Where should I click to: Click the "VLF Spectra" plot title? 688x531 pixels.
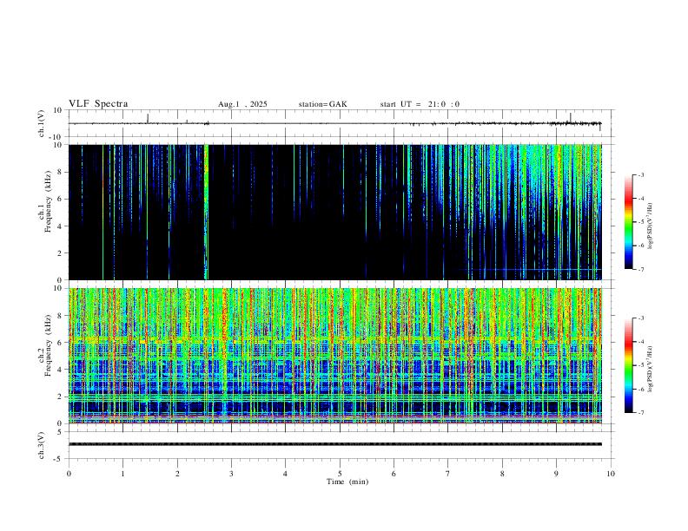pyautogui.click(x=98, y=104)
